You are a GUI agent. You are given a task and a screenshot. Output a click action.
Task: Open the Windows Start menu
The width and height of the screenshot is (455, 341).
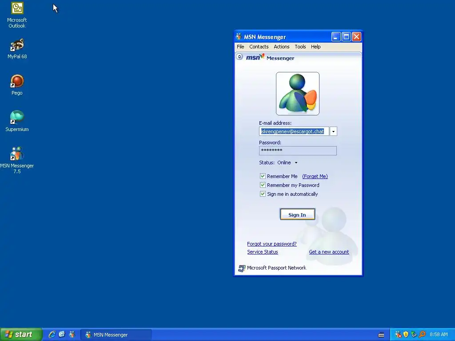click(21, 334)
